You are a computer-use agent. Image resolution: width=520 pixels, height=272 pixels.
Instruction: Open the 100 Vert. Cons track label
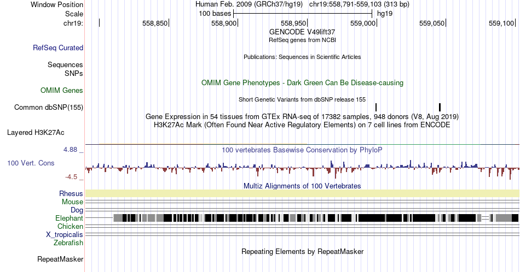pos(31,163)
